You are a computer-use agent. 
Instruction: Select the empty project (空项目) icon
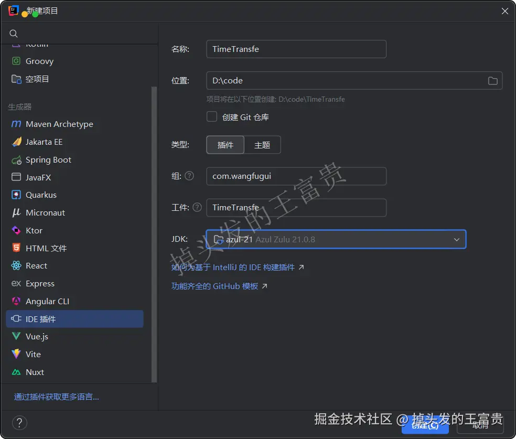[x=16, y=79]
